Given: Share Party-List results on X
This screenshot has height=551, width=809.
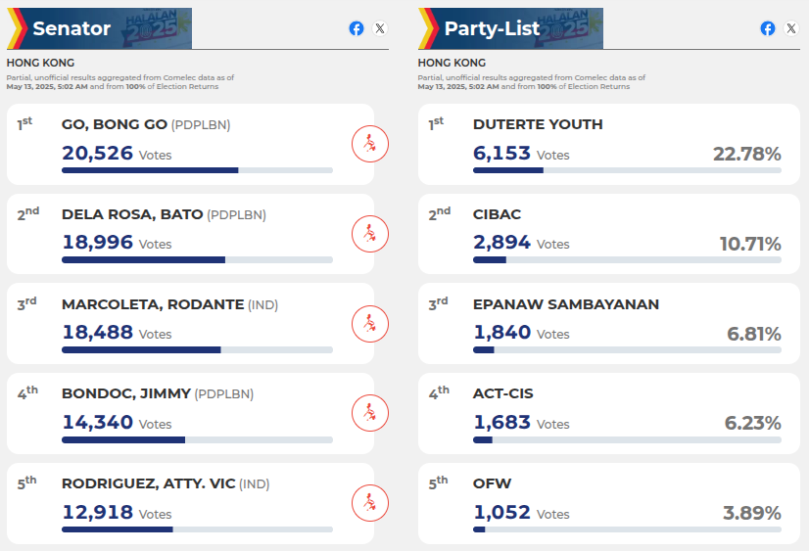Looking at the screenshot, I should click(x=791, y=28).
